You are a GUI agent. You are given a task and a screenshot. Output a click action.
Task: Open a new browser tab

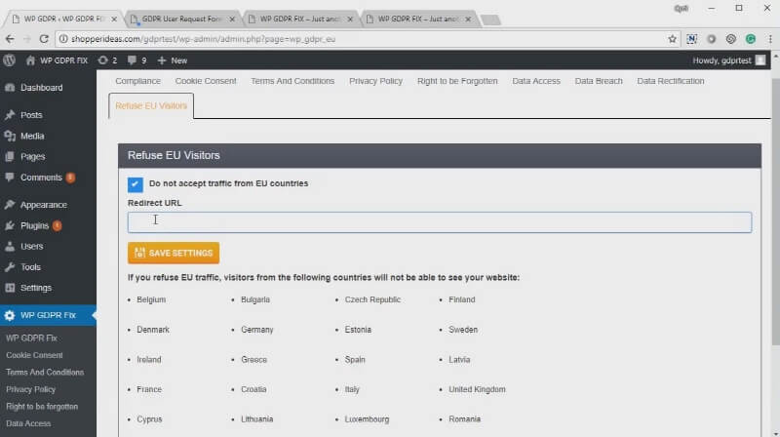tap(490, 20)
